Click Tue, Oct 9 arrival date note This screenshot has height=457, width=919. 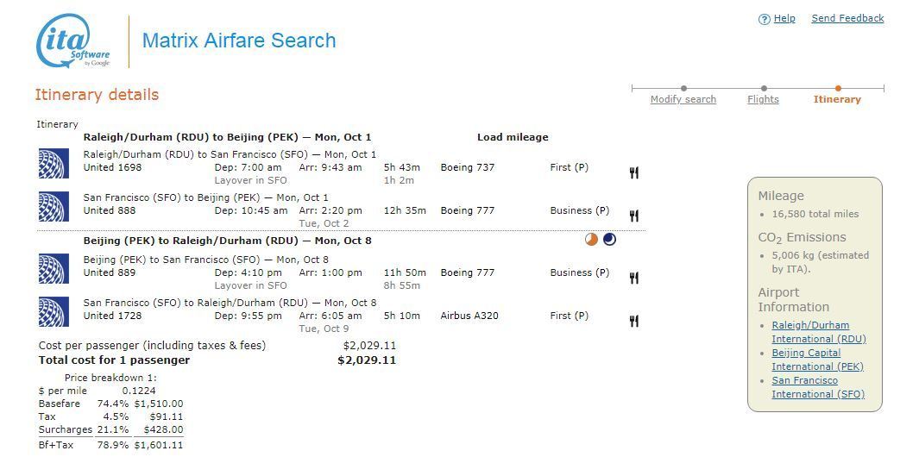[324, 329]
